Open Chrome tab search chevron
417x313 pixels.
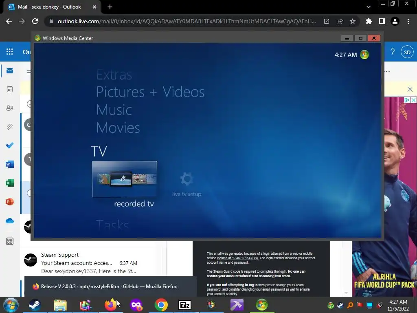[368, 7]
